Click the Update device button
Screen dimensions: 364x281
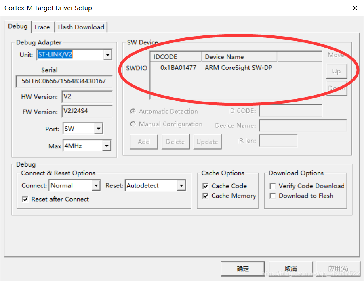[207, 142]
